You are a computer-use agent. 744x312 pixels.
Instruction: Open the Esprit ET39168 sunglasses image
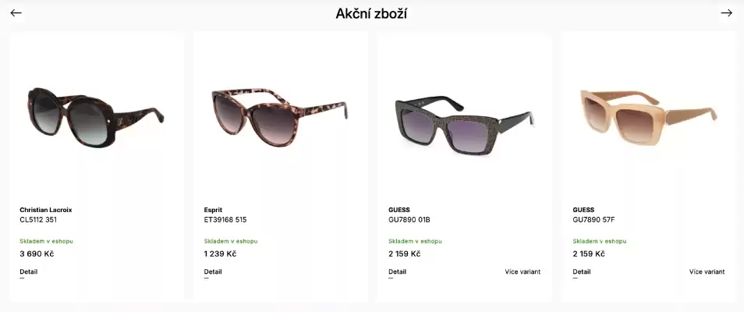pyautogui.click(x=280, y=117)
